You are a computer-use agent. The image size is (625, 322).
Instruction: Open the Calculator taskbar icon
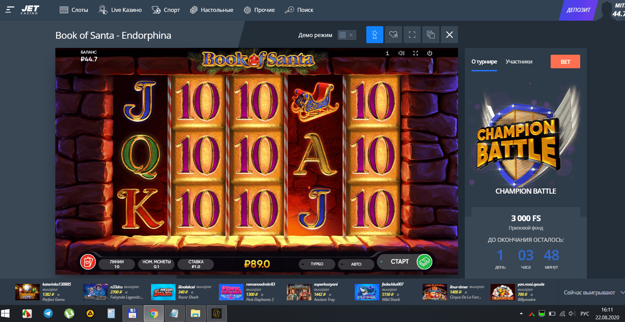(x=111, y=314)
